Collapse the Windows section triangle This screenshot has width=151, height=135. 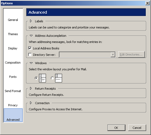point(31,63)
